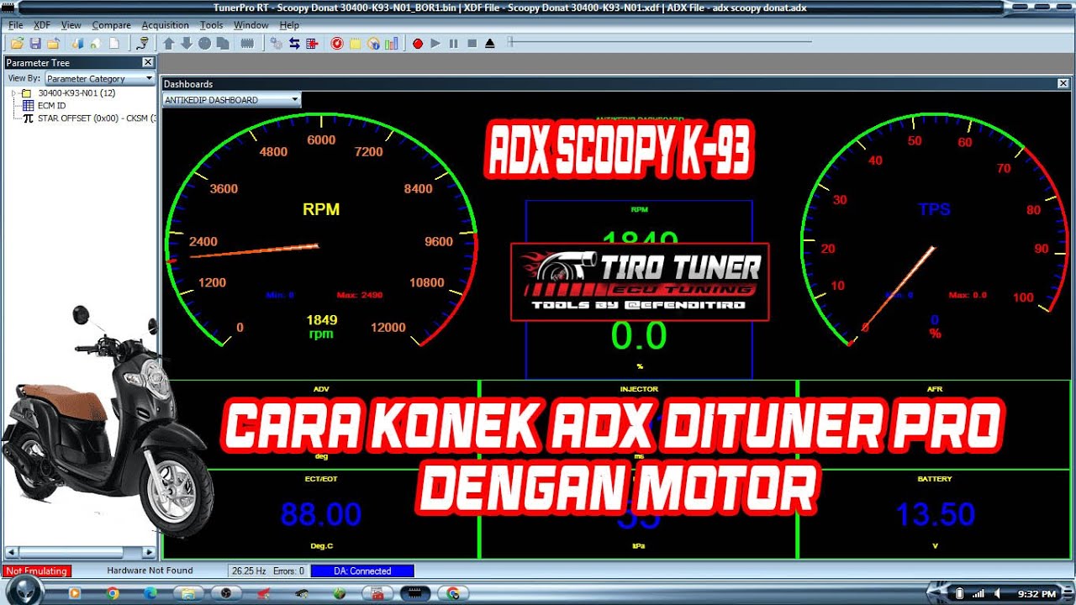Click the hardware cable connection icon
1076x605 pixels.
(x=143, y=43)
